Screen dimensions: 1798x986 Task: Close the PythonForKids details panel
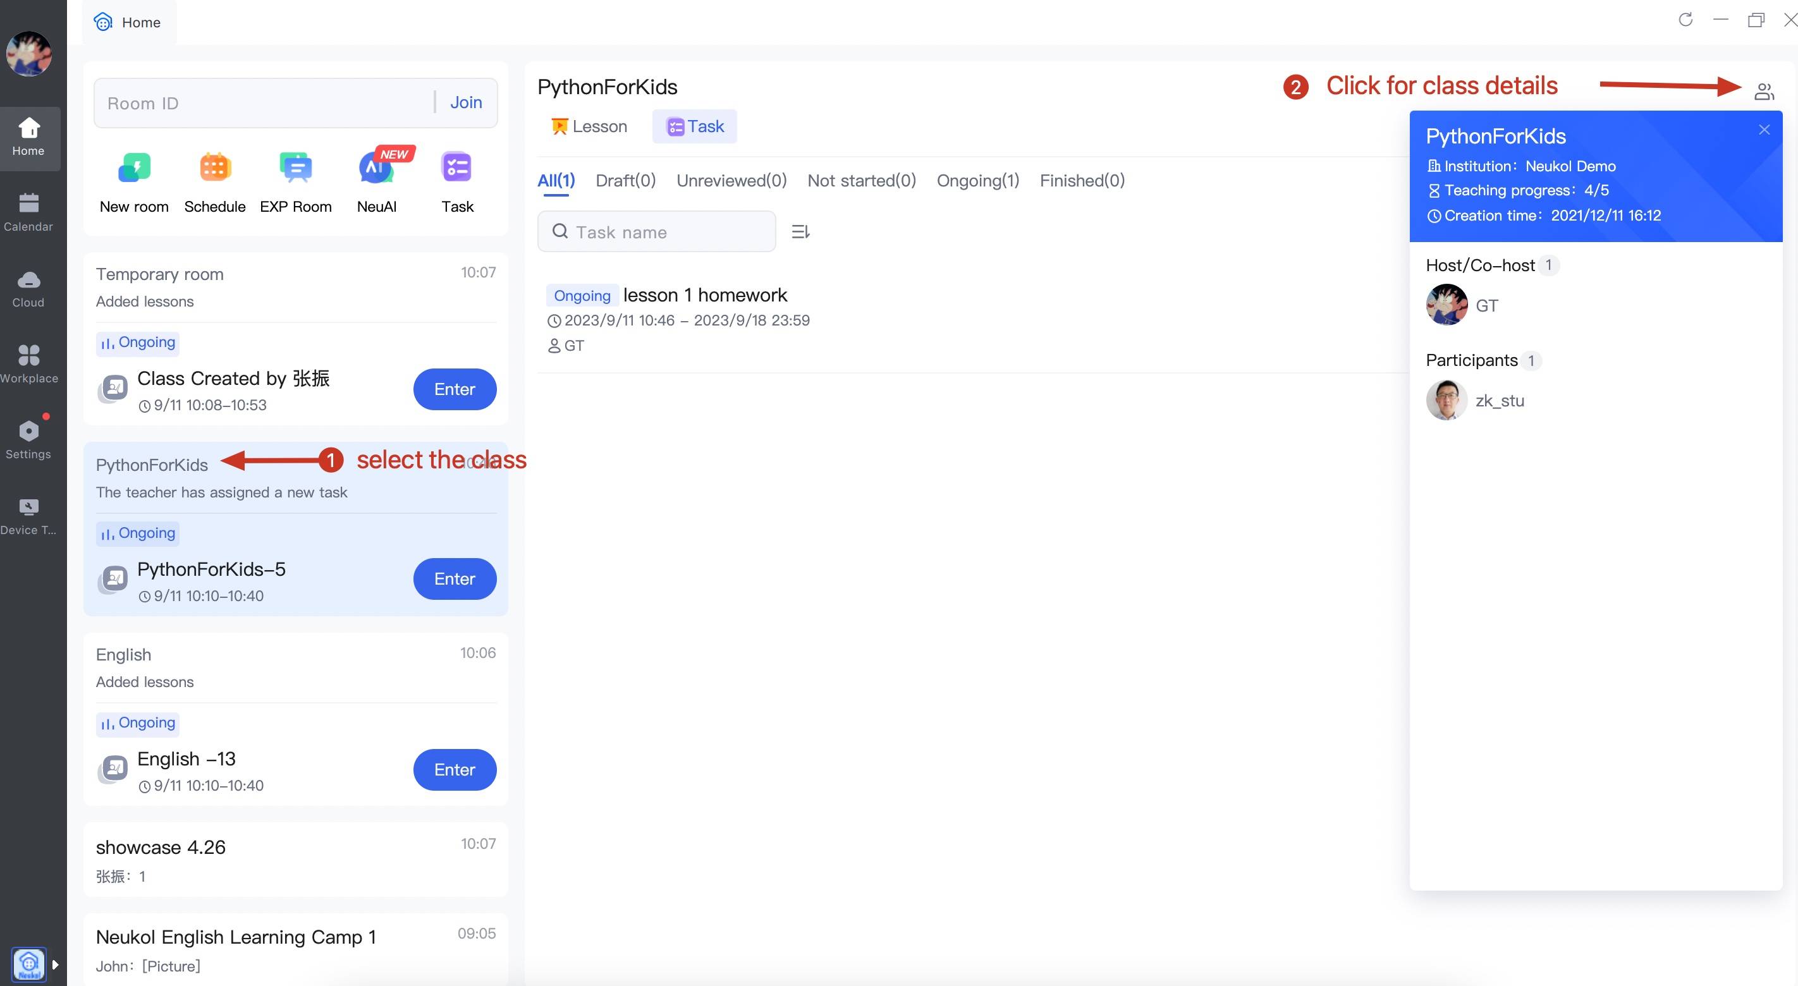(1764, 130)
